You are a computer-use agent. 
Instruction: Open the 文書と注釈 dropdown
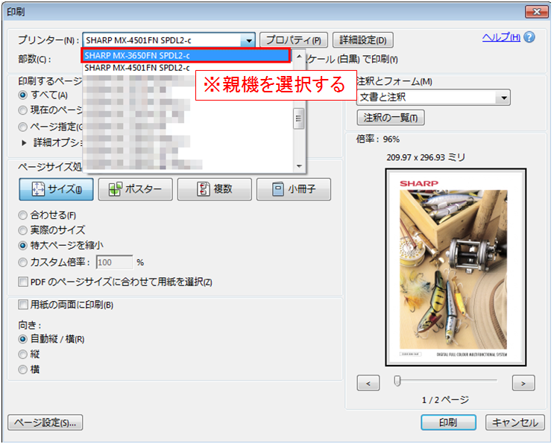(433, 98)
